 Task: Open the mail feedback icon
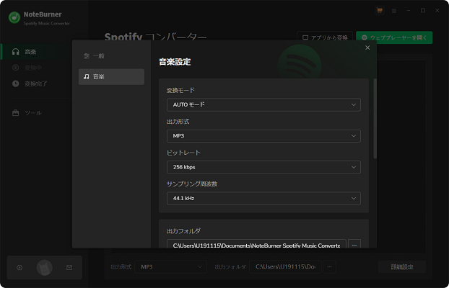[69, 268]
